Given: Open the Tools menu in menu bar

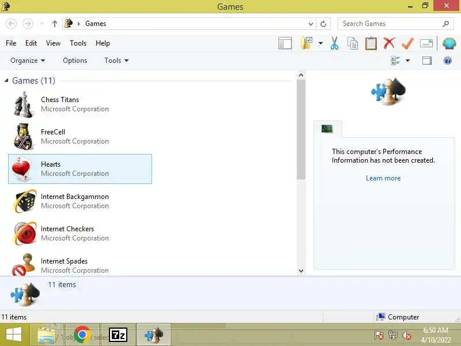Looking at the screenshot, I should point(78,43).
